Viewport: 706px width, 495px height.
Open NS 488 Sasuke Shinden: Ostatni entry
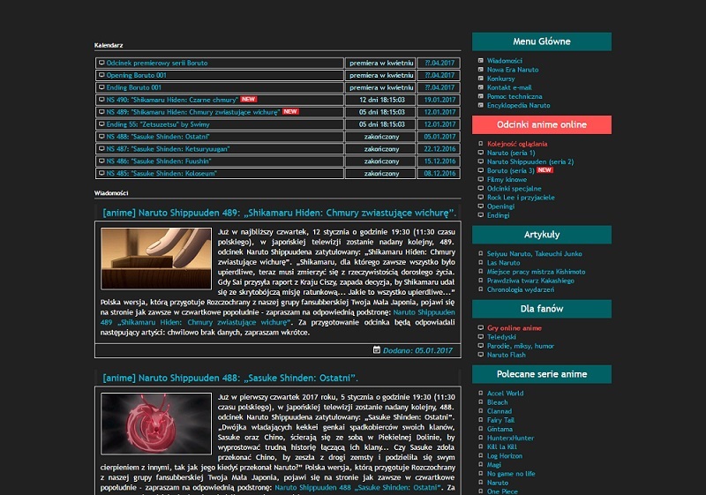click(x=158, y=137)
